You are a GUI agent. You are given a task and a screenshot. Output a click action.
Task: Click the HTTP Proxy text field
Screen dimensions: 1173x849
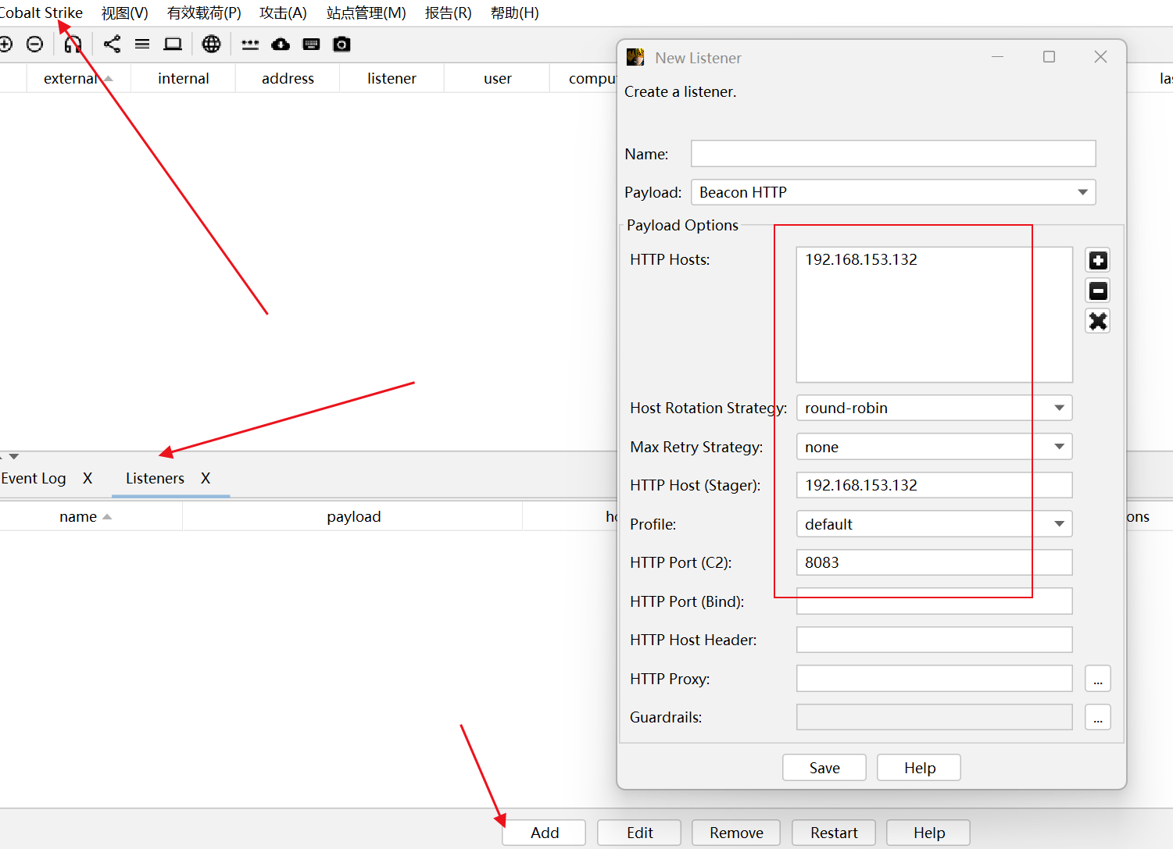[934, 679]
